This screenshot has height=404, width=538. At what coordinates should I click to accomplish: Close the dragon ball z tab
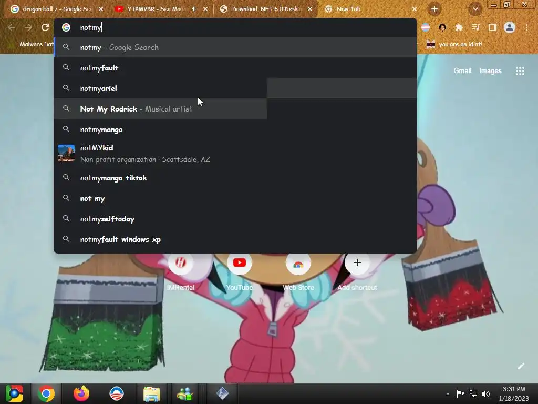[x=100, y=9]
